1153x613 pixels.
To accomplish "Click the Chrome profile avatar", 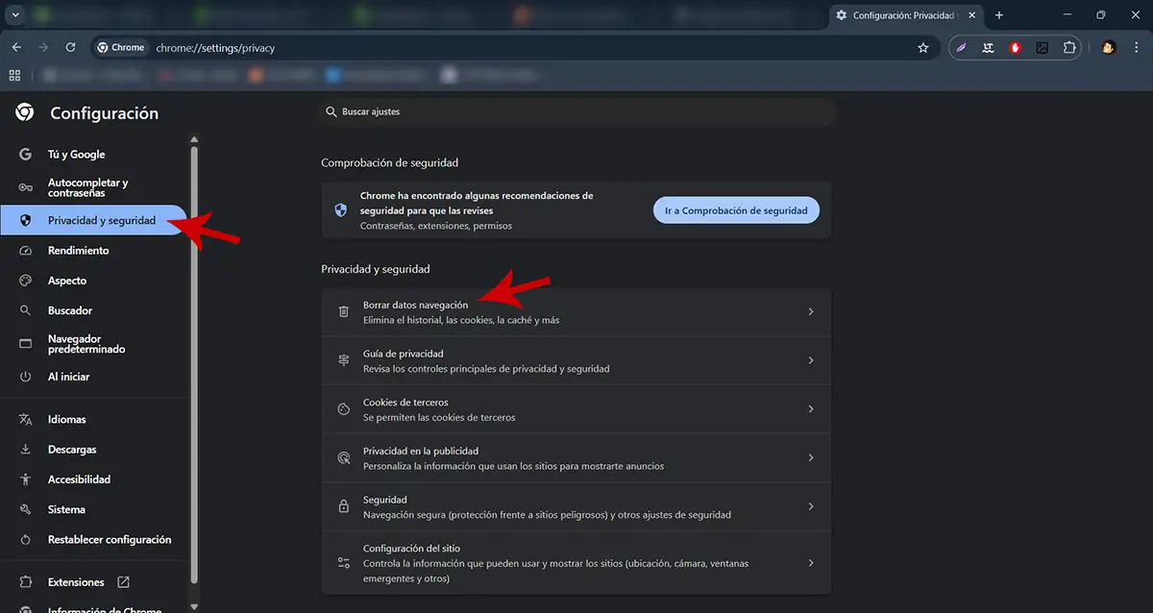I will coord(1108,46).
